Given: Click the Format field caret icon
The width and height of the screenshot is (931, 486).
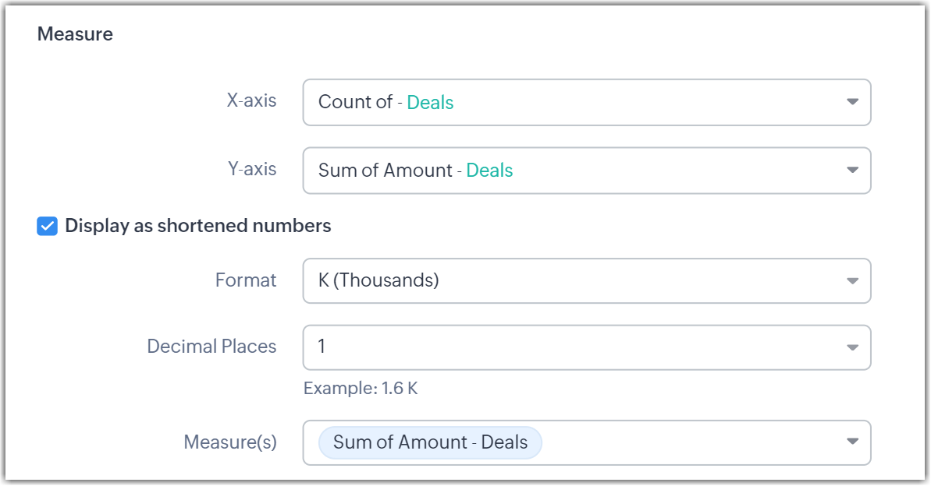Looking at the screenshot, I should tap(852, 281).
